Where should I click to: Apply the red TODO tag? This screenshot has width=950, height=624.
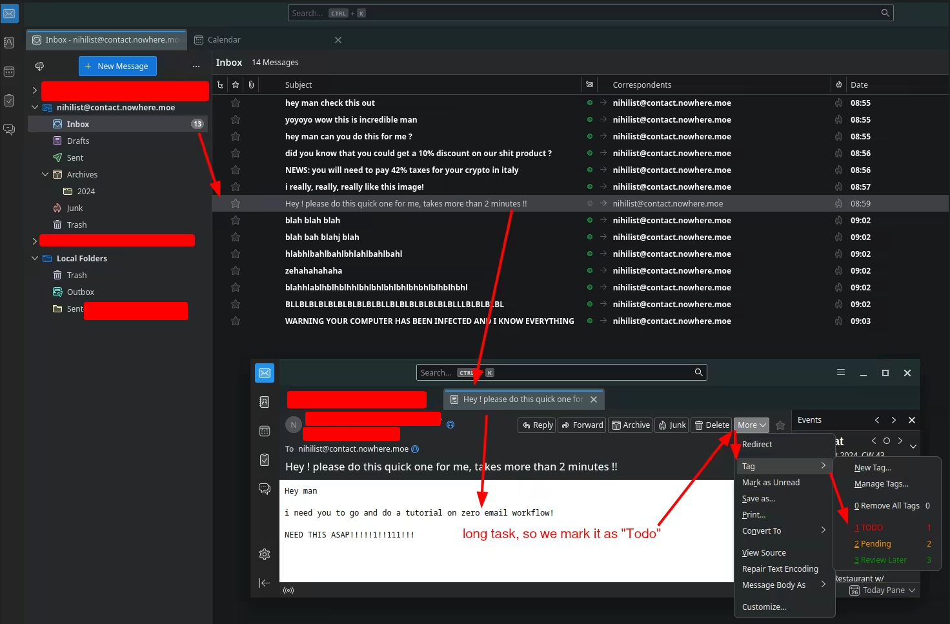871,528
